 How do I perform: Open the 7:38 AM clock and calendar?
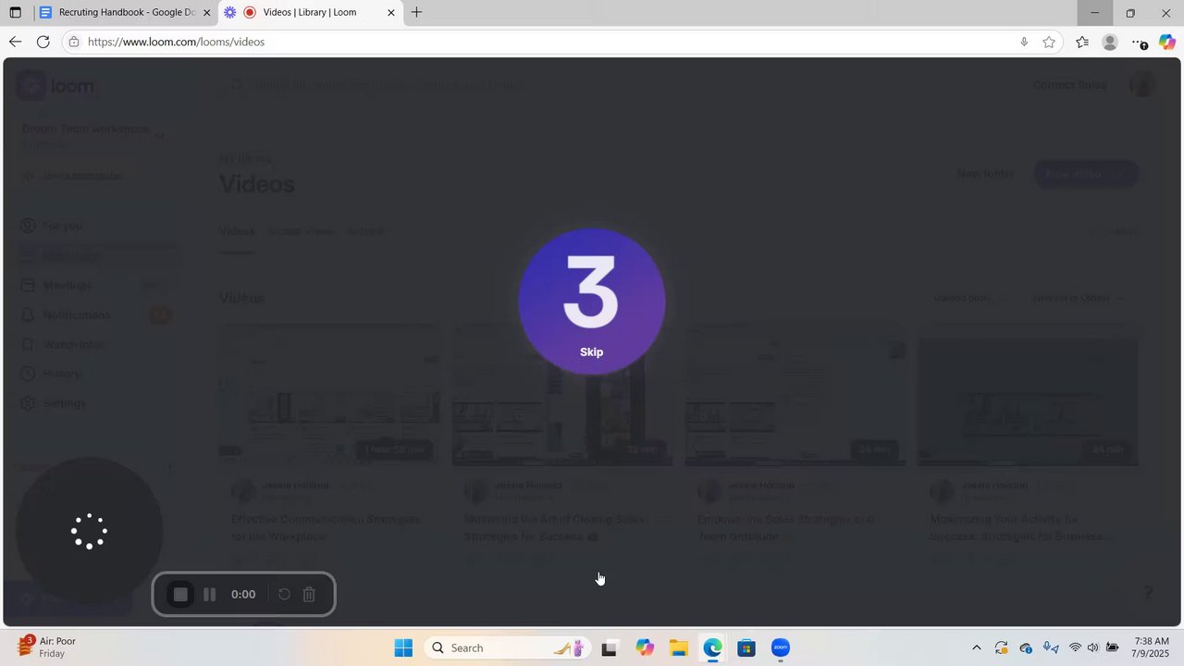pyautogui.click(x=1151, y=647)
